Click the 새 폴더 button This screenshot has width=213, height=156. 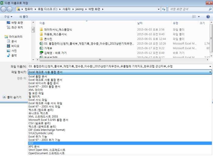click(x=24, y=17)
